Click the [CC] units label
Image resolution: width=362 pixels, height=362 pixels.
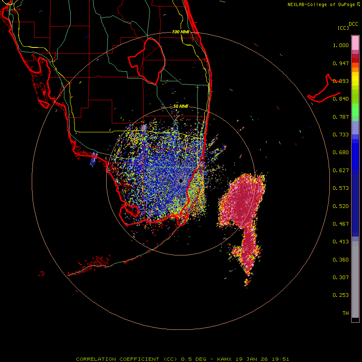tap(343, 28)
